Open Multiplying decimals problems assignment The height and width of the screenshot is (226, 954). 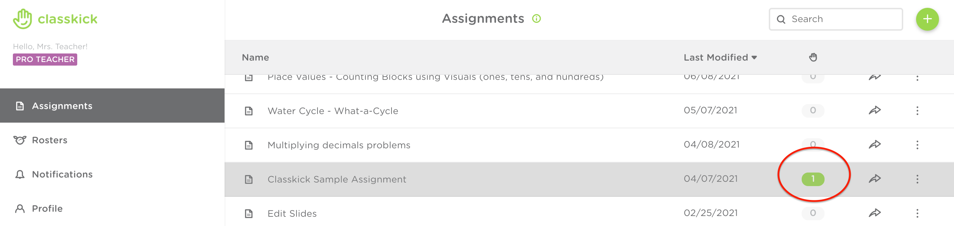click(x=339, y=145)
